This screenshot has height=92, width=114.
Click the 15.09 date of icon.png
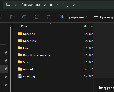click(x=88, y=76)
